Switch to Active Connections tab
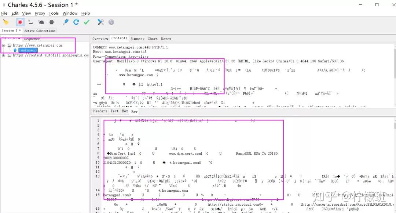This screenshot has height=213, width=396. tap(40, 31)
